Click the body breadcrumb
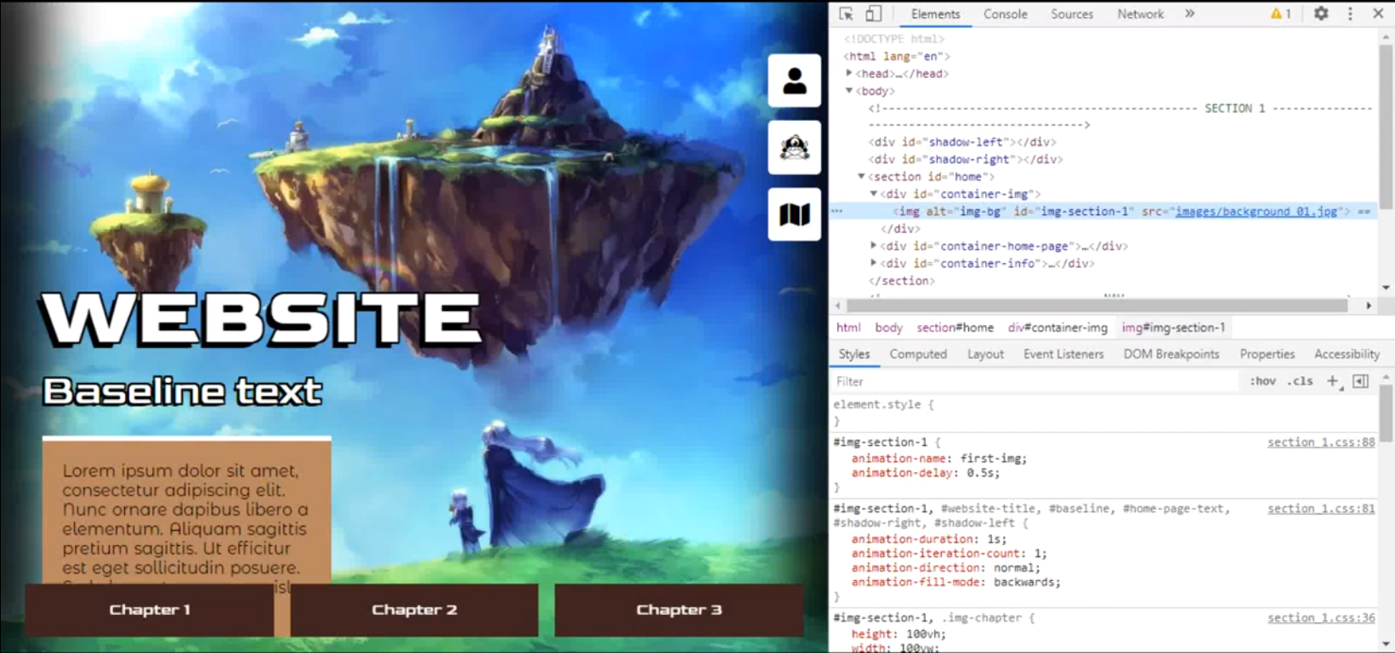The width and height of the screenshot is (1395, 653). tap(888, 328)
